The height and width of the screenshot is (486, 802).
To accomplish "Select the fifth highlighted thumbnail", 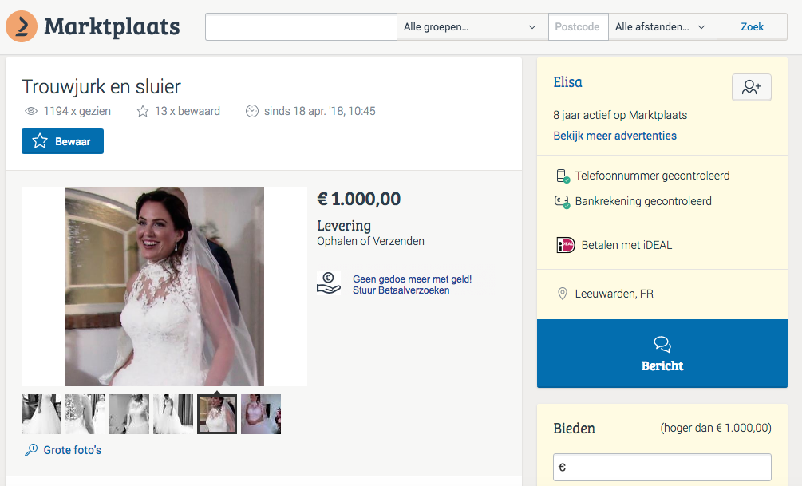I will pos(217,414).
